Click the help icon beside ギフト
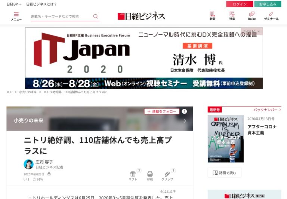 [139, 171]
